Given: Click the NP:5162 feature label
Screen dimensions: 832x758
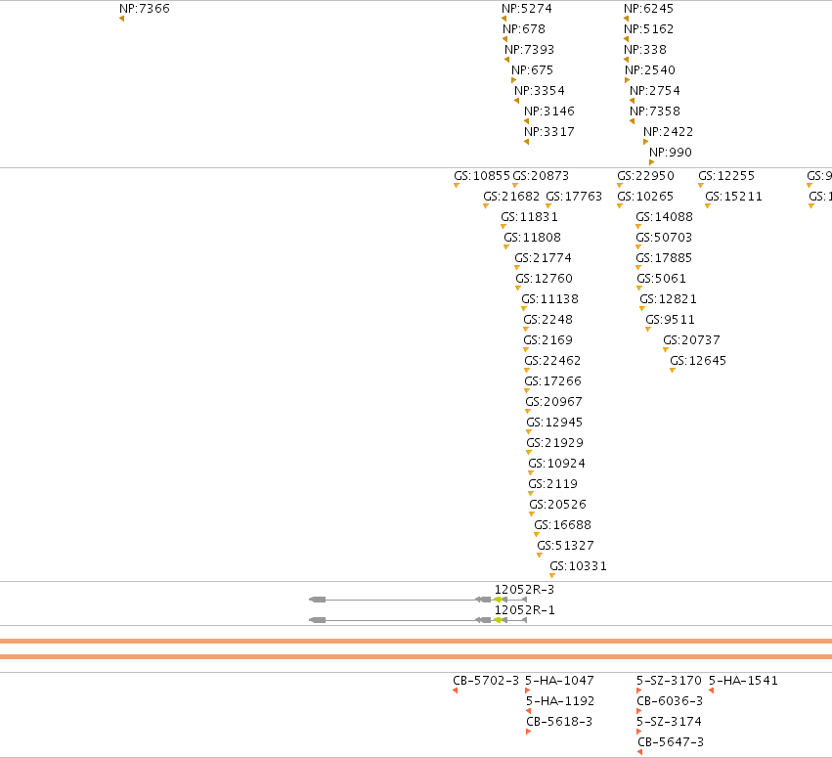Looking at the screenshot, I should pos(648,29).
